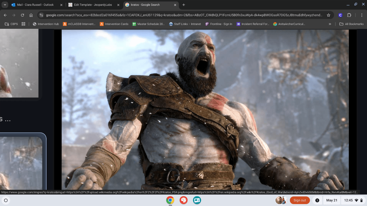Screen dimensions: 367x206
Task: Open the Chrome profile C avatar
Action: pos(341,15)
